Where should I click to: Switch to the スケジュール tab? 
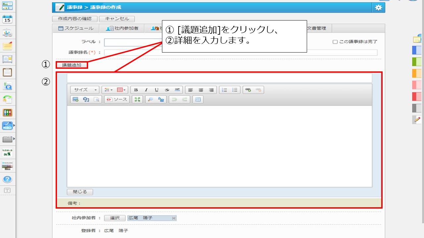pos(76,28)
